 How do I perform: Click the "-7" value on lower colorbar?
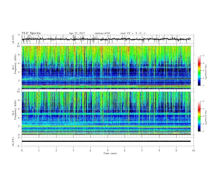tap(203, 131)
